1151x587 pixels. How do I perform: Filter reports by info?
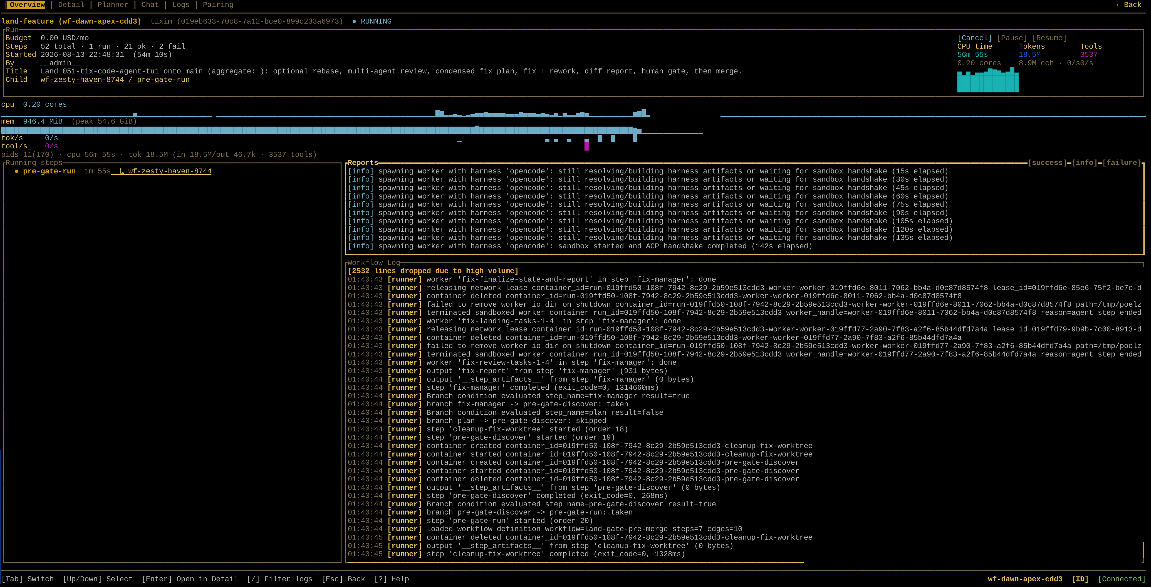[1084, 163]
